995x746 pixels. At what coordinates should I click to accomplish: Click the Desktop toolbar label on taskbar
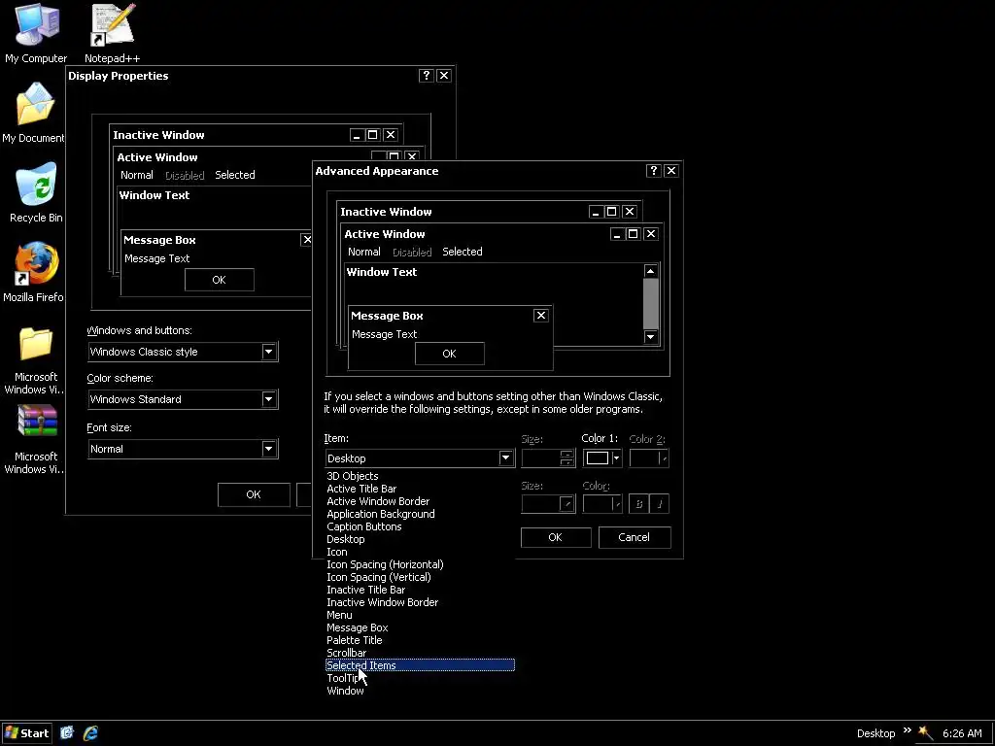coord(875,733)
